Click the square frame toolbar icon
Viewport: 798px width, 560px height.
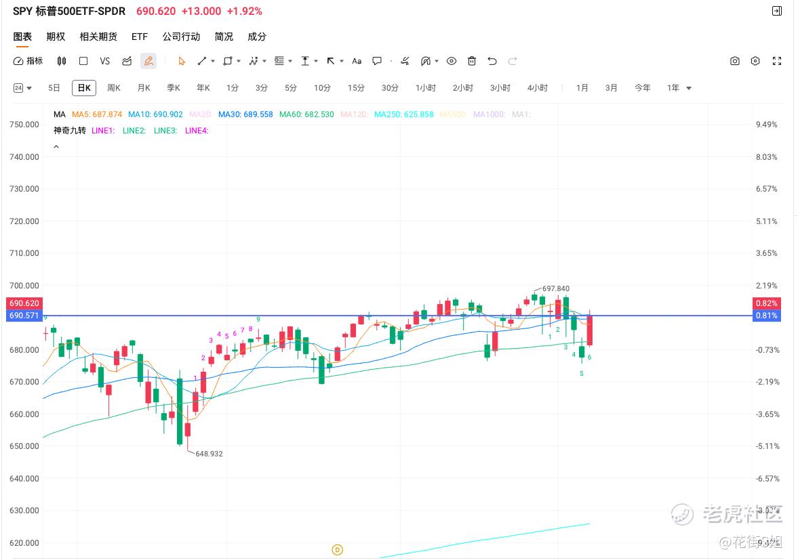pos(83,61)
